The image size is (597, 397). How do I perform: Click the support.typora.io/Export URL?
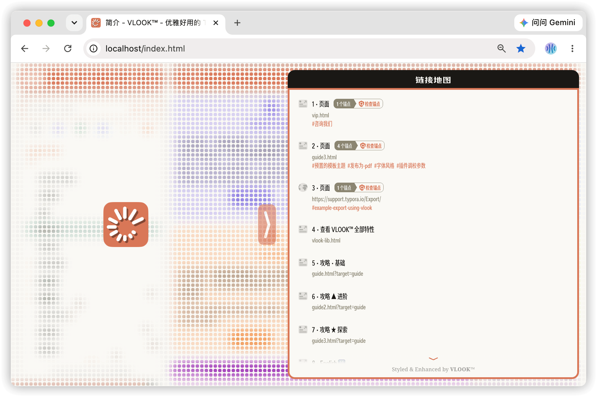tap(346, 199)
